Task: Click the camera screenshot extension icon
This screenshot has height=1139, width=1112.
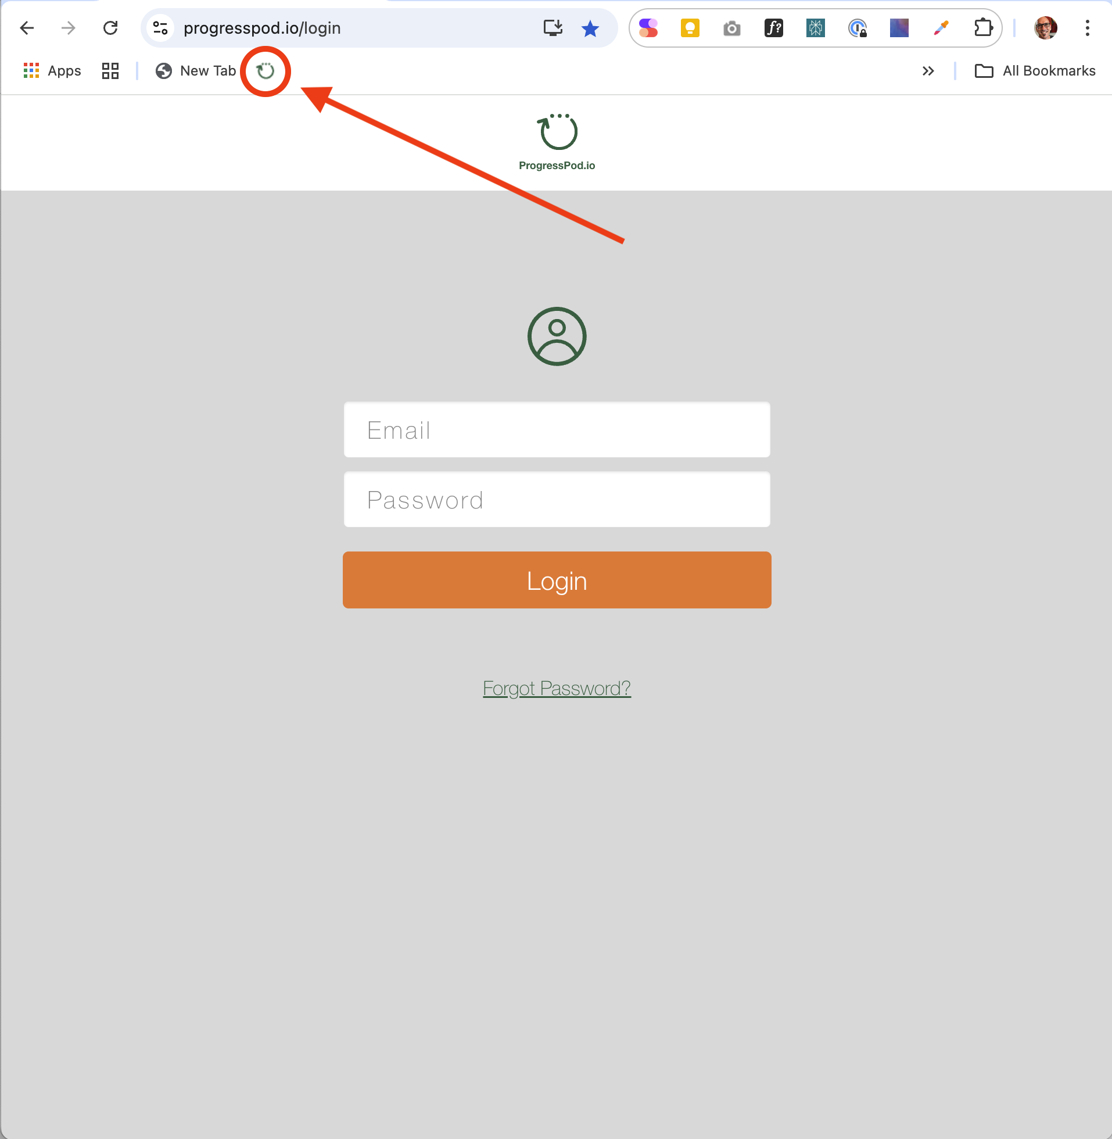Action: click(x=731, y=28)
